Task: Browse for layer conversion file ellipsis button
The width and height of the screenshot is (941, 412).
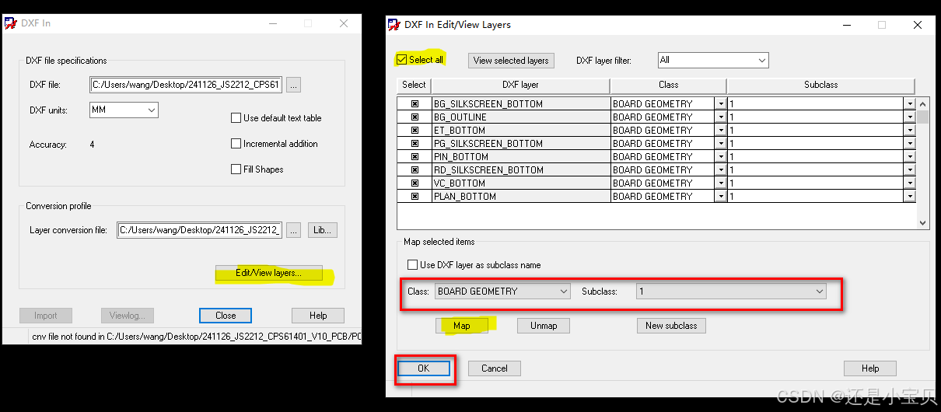Action: click(293, 230)
